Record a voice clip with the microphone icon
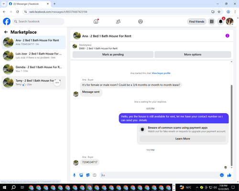 tap(74, 175)
